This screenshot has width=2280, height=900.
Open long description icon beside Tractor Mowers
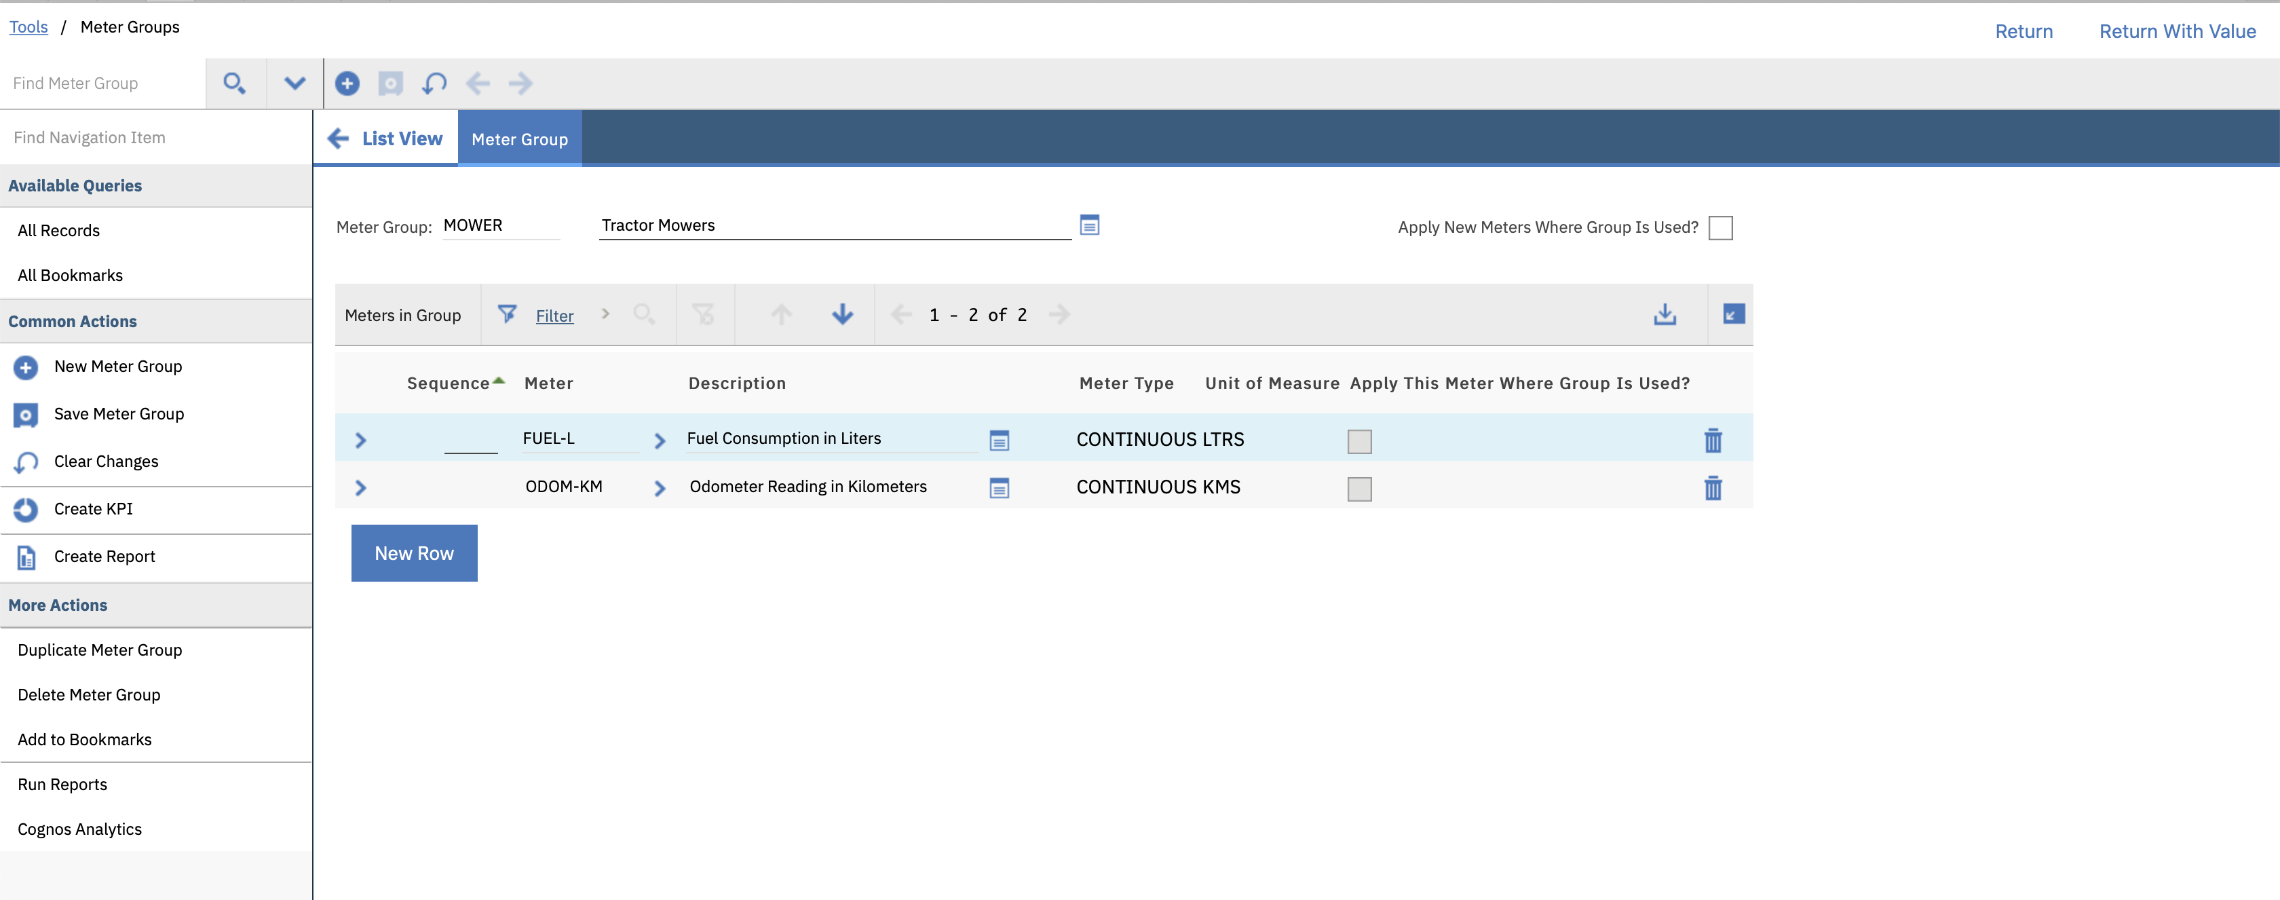(1090, 225)
